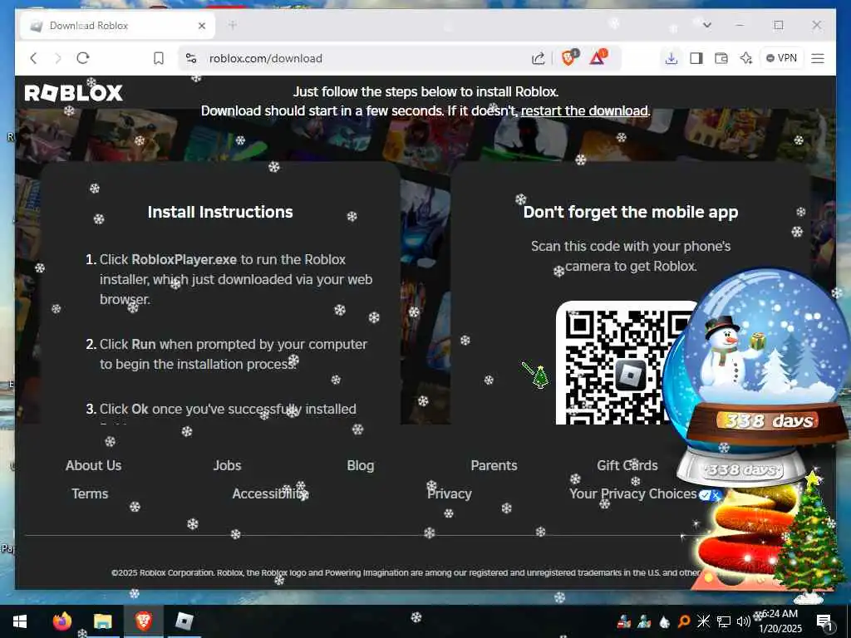Screen dimensions: 851x638
Task: Open the site settings icon beside the URL
Action: [x=191, y=58]
